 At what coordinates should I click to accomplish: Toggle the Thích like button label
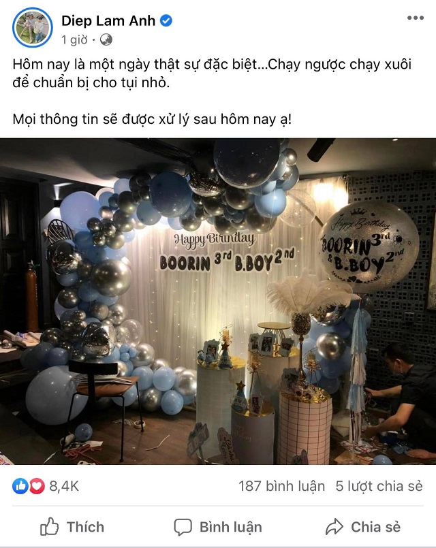(x=86, y=527)
